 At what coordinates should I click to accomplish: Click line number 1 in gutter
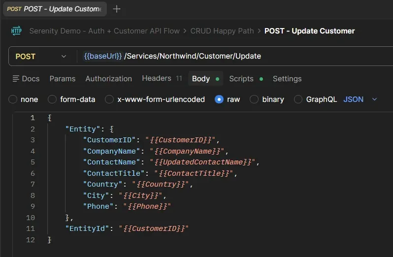coord(33,118)
